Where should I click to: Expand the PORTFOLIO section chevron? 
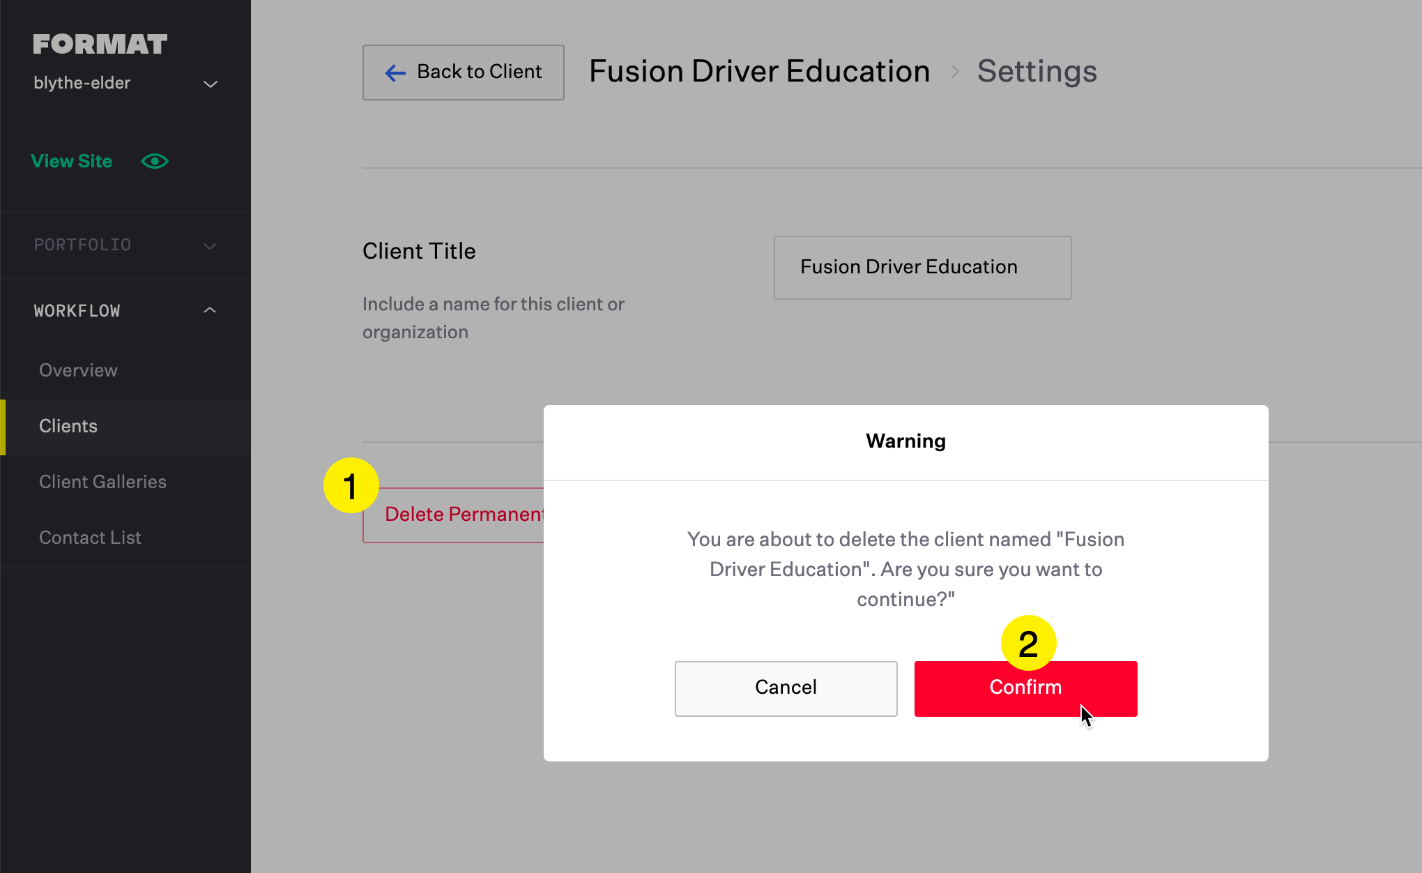tap(210, 245)
